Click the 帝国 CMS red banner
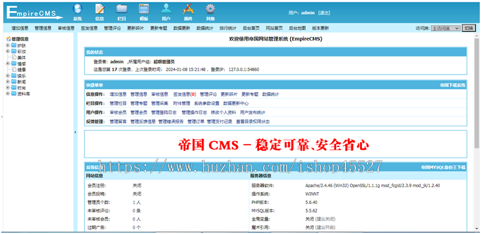The width and height of the screenshot is (481, 234). coord(274,145)
